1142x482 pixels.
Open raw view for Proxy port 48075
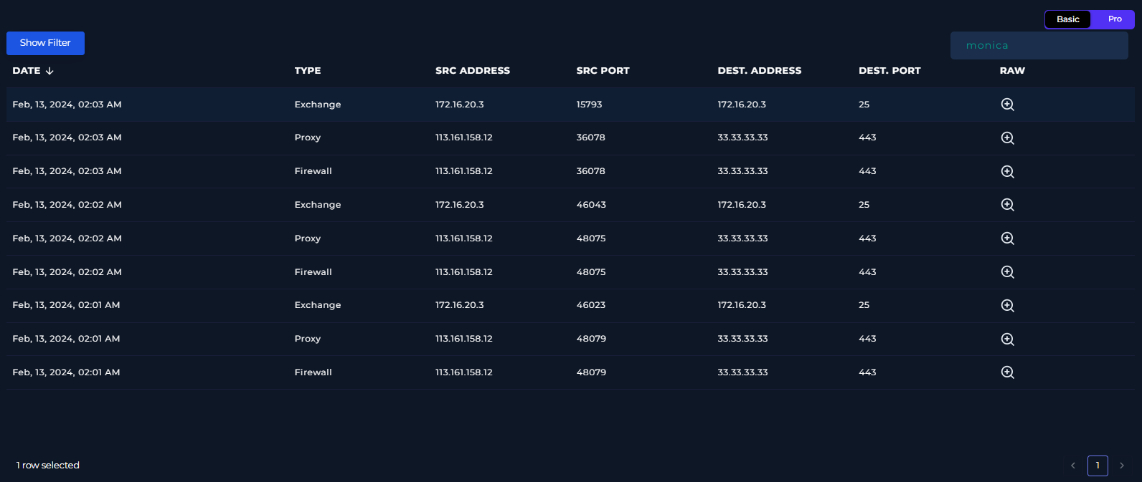click(1007, 238)
